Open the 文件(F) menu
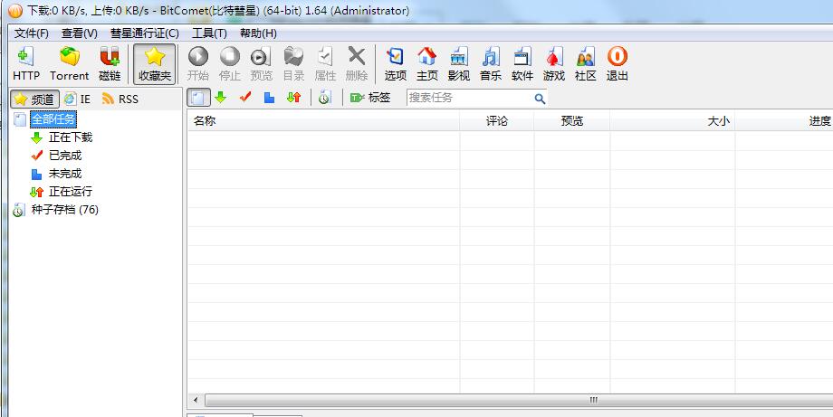Image resolution: width=833 pixels, height=417 pixels. (32, 33)
